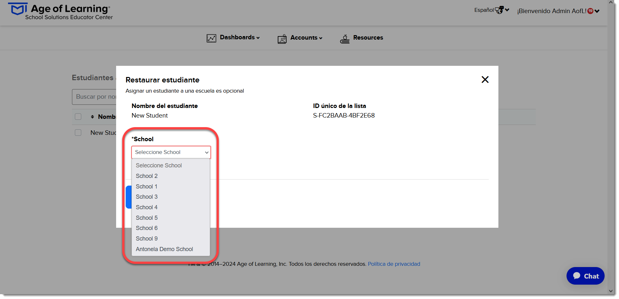Toggle the select-all students checkbox

coord(78,117)
